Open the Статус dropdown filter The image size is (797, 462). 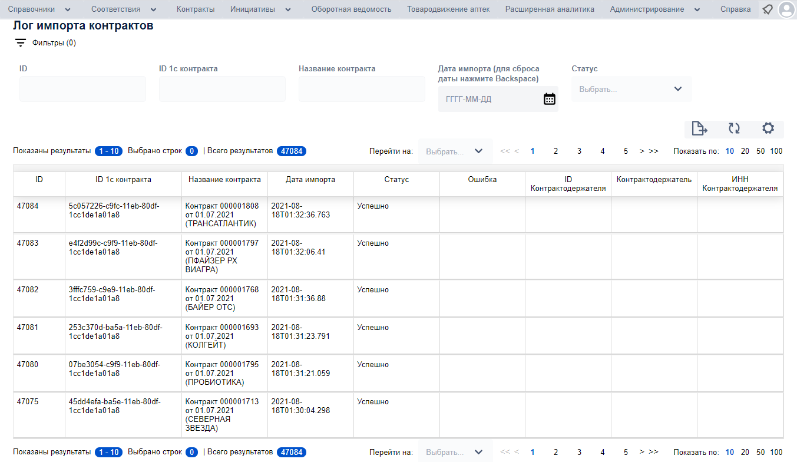point(631,89)
